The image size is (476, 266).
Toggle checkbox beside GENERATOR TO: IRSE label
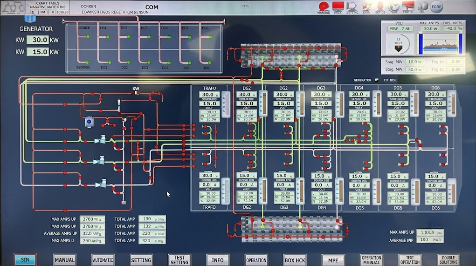376,80
